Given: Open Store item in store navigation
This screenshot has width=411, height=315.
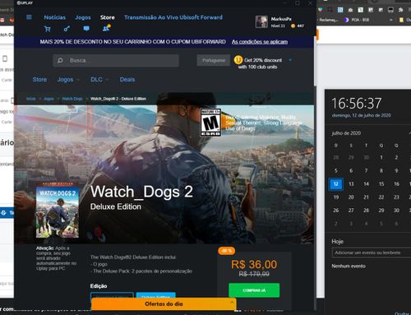Looking at the screenshot, I should coord(39,80).
